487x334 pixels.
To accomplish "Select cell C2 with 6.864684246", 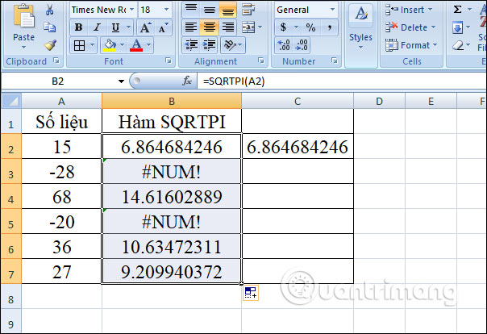I will tap(298, 146).
